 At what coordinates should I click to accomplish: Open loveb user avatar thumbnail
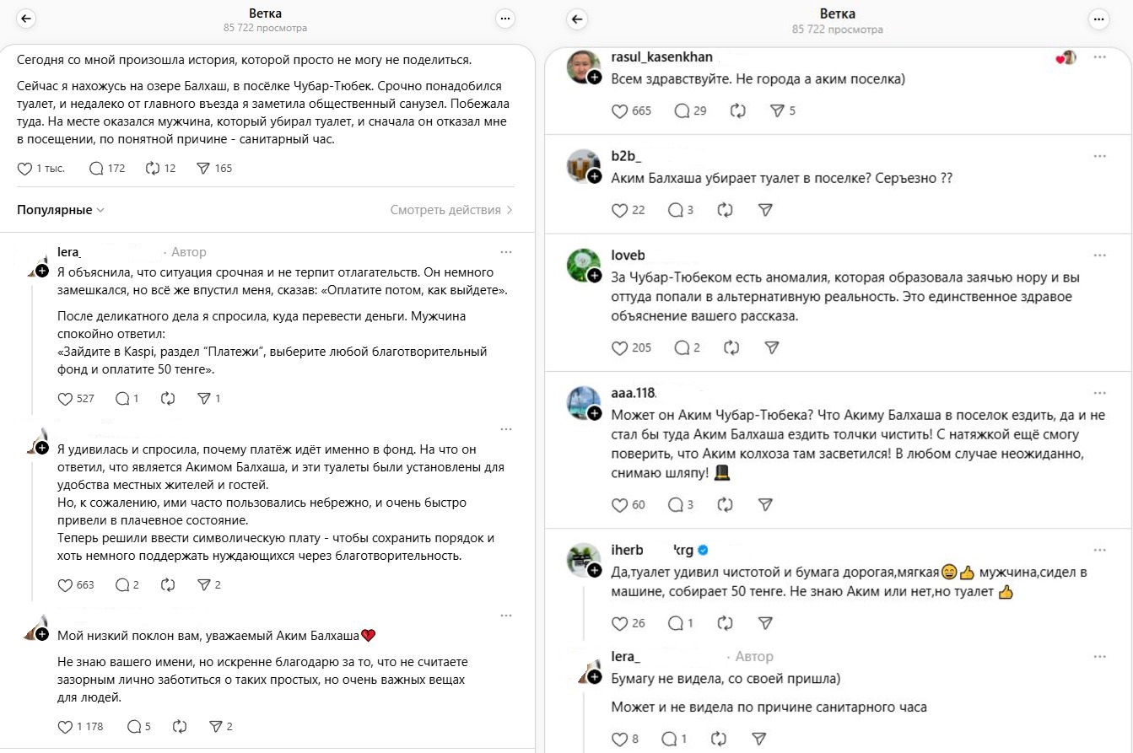coord(582,264)
